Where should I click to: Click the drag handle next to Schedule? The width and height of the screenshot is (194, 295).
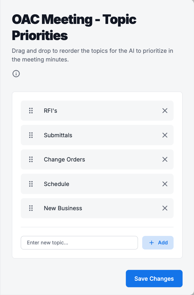[31, 184]
